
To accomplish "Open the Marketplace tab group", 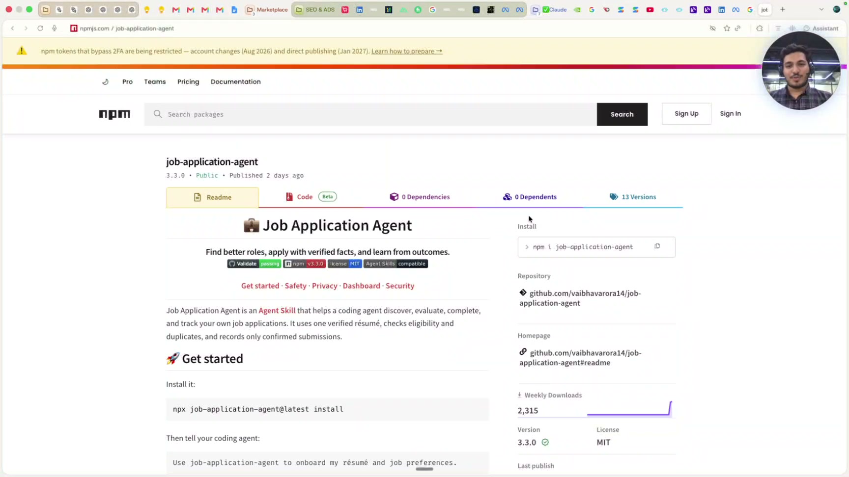I will coord(267,9).
